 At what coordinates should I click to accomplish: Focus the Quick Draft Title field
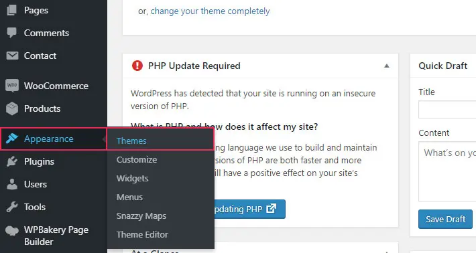447,109
